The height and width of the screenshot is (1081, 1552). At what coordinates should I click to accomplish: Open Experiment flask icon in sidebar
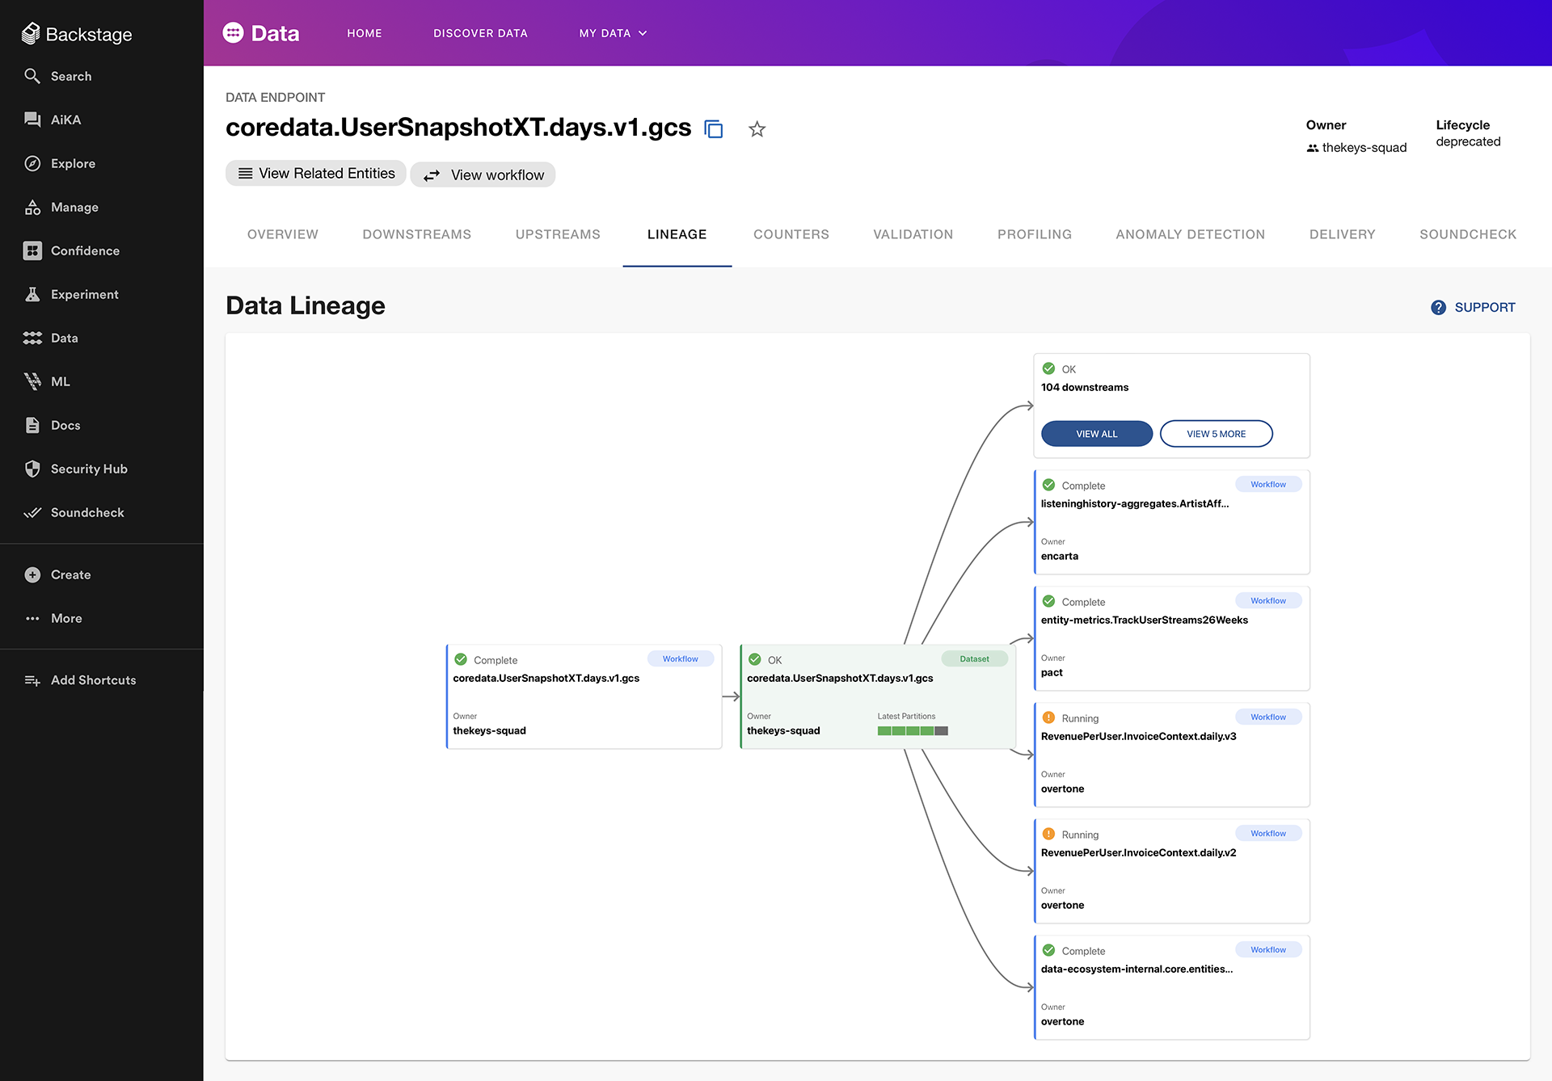(32, 294)
